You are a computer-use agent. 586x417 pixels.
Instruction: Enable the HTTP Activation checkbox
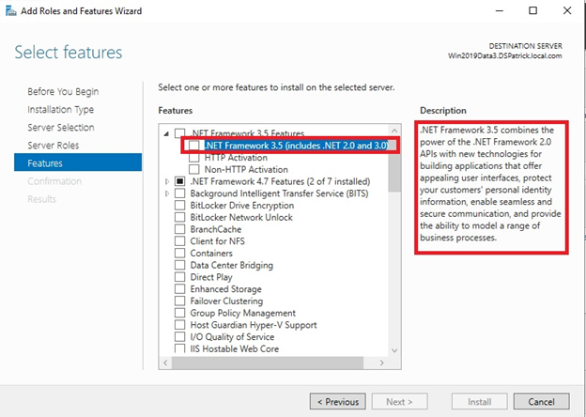click(194, 157)
